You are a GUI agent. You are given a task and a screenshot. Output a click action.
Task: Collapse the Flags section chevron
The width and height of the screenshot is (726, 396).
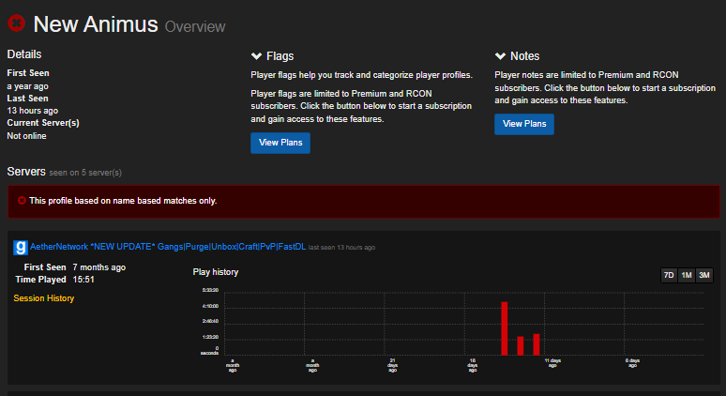[x=256, y=56]
